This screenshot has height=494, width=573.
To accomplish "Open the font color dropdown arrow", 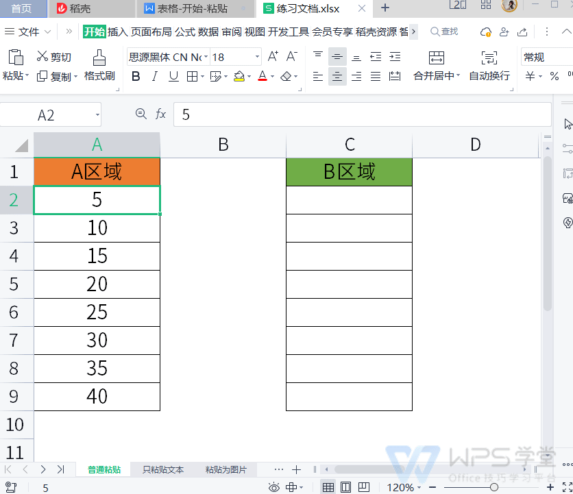I will click(x=273, y=77).
